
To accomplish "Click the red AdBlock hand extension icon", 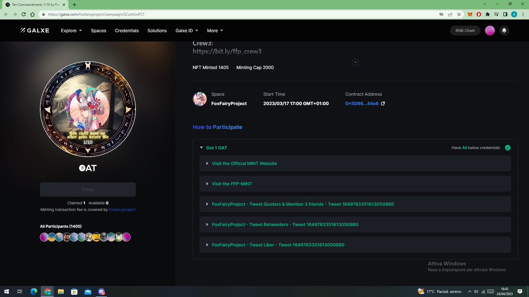I will [479, 14].
